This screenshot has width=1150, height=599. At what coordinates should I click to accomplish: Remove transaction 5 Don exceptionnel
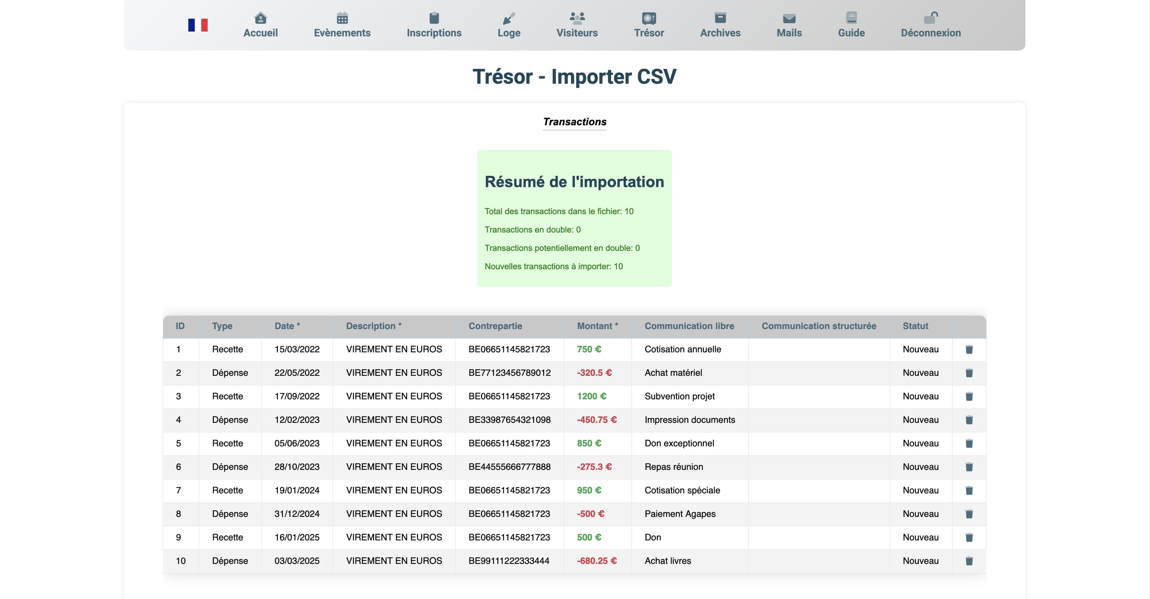click(x=969, y=443)
